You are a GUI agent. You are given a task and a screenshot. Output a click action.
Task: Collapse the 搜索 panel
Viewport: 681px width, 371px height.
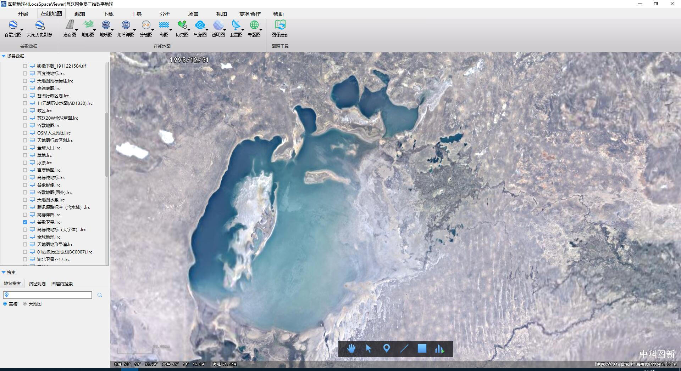pos(4,272)
